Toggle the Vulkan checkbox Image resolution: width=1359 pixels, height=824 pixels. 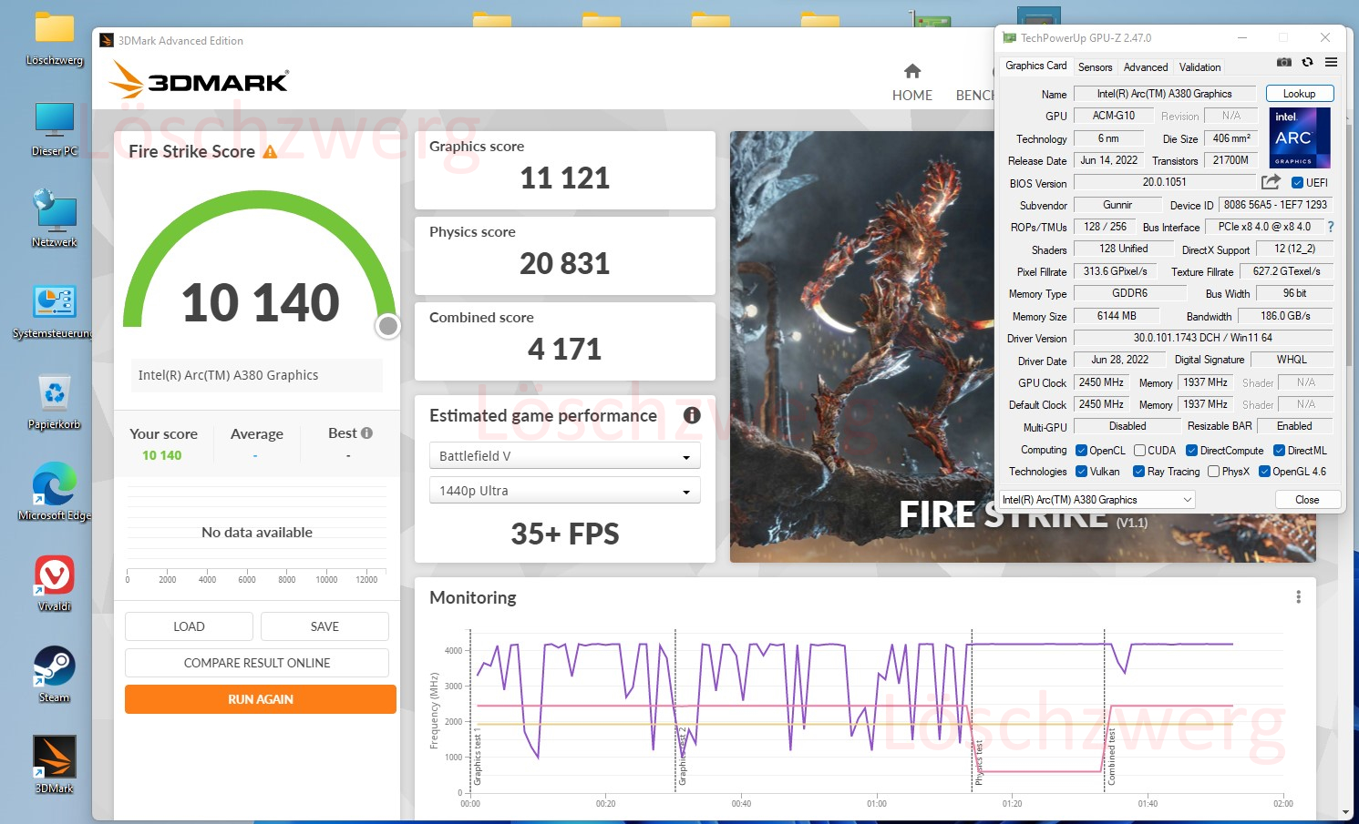pyautogui.click(x=1081, y=472)
